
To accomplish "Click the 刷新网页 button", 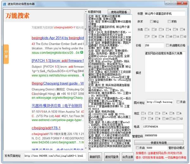I will tap(95, 157).
